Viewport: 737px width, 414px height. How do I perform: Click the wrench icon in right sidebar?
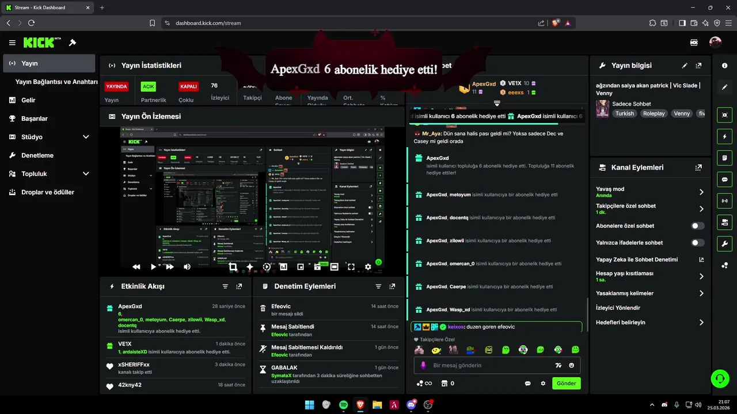tap(724, 243)
